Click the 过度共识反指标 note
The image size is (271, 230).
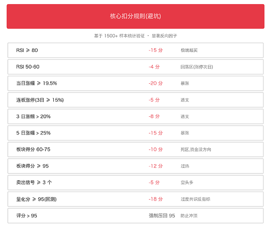coord(196,199)
